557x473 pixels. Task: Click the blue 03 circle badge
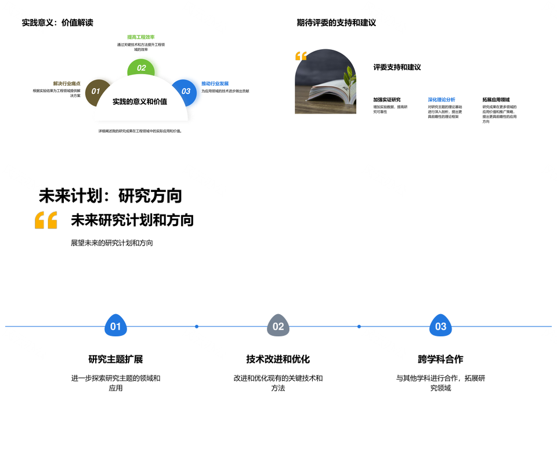point(186,91)
